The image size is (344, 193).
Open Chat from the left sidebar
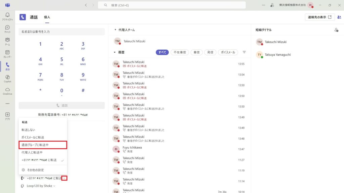[x=7, y=29]
